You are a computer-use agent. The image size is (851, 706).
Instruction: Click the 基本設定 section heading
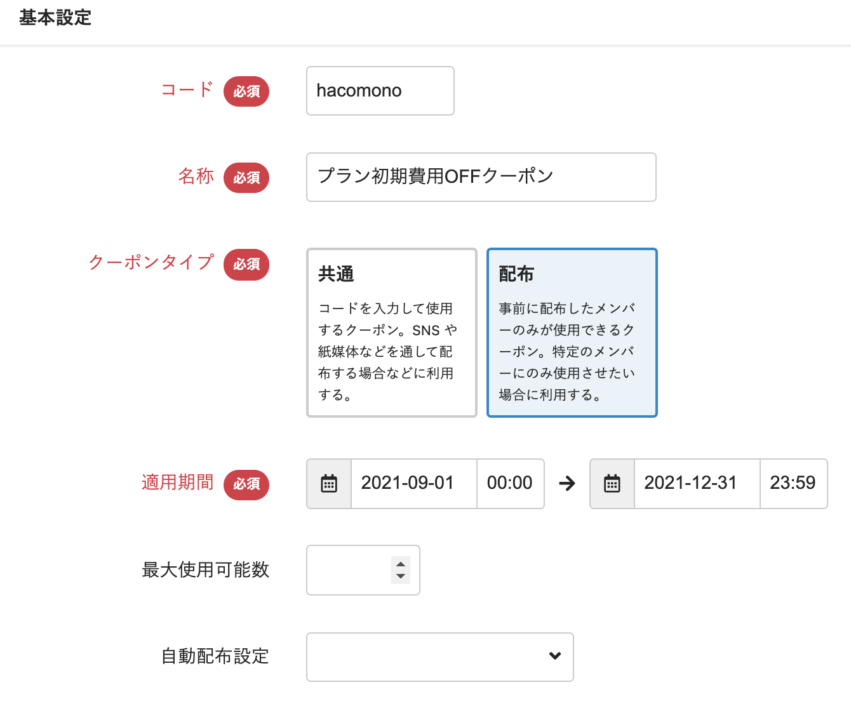pos(55,18)
